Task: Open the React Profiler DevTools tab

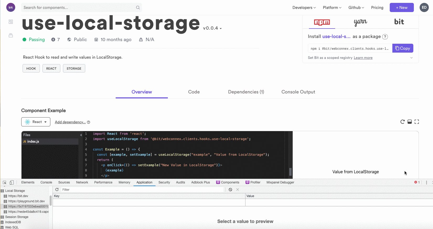Action: 253,182
